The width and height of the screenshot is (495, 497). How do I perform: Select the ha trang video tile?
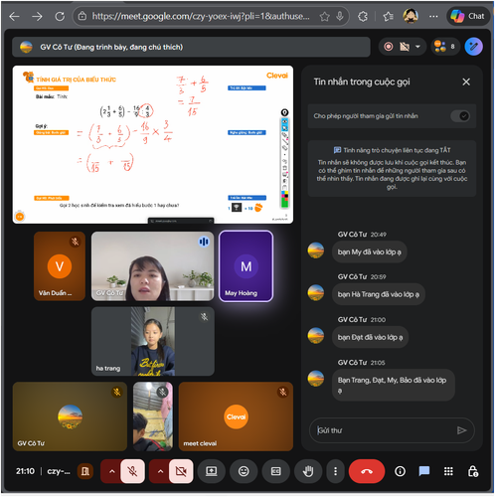(153, 341)
